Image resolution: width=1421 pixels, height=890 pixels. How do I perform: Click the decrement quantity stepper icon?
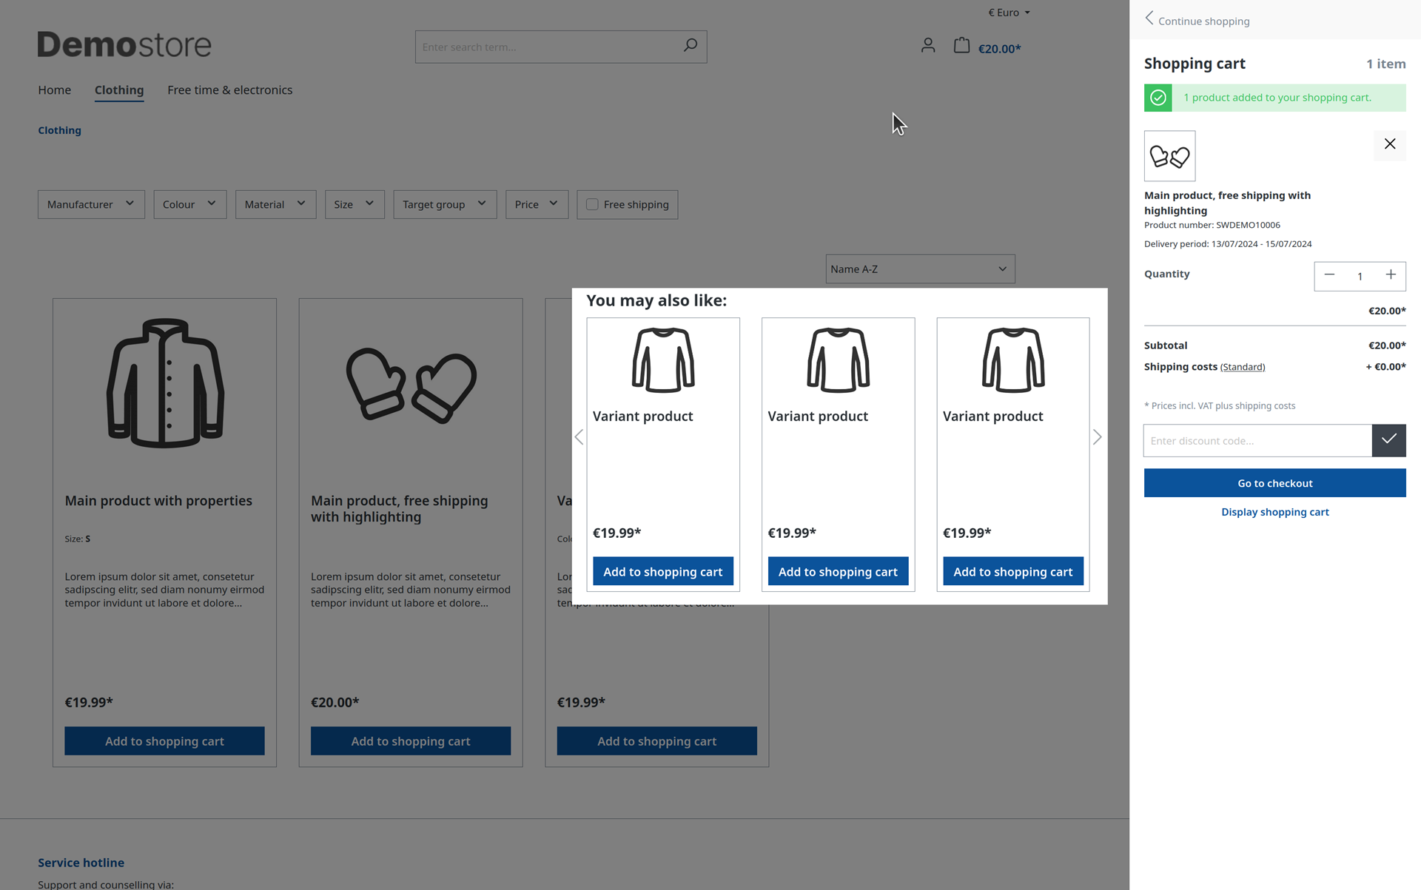coord(1330,274)
